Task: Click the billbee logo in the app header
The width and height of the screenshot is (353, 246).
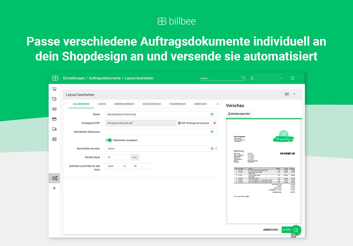Action: pos(55,78)
